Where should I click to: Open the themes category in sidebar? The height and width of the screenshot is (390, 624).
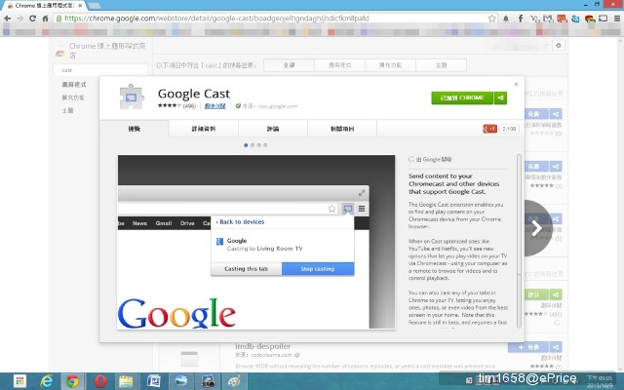(67, 110)
